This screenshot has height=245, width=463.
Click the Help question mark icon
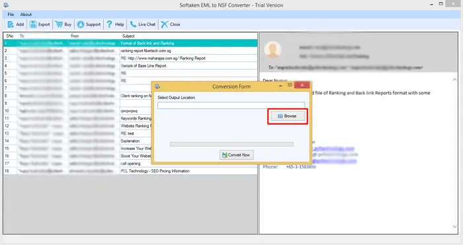click(x=109, y=24)
